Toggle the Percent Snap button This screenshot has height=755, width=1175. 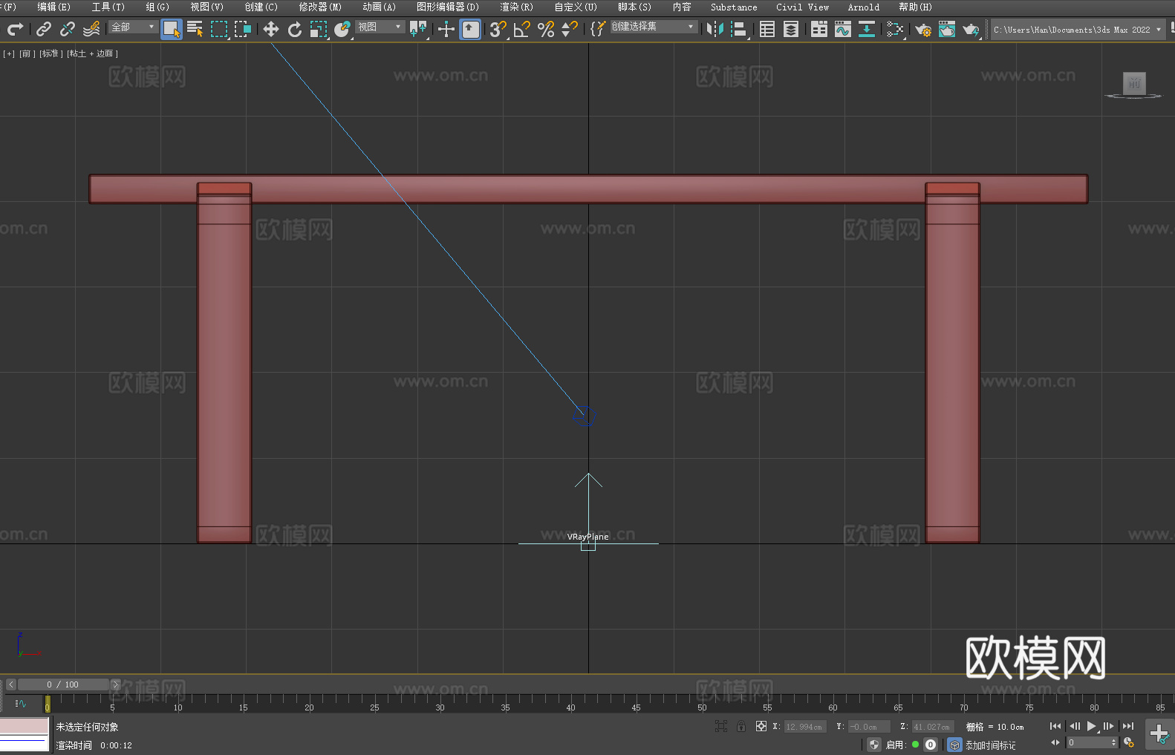546,29
